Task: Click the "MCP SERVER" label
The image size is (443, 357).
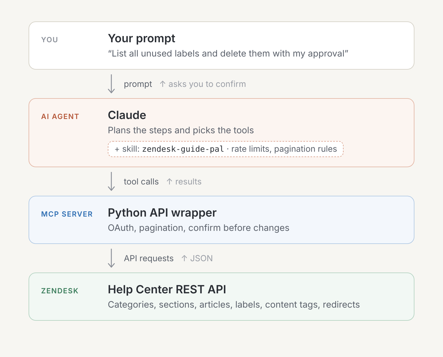Action: click(67, 214)
